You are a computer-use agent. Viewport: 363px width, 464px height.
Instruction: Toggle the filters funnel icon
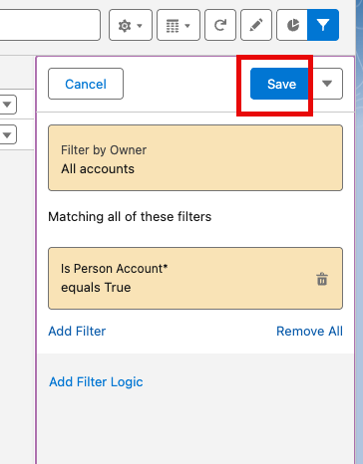pos(323,25)
